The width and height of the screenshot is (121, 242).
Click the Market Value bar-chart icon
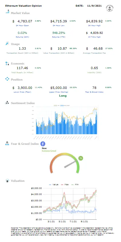[7, 12]
